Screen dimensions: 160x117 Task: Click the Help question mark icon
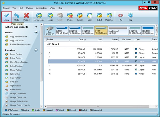130,16
